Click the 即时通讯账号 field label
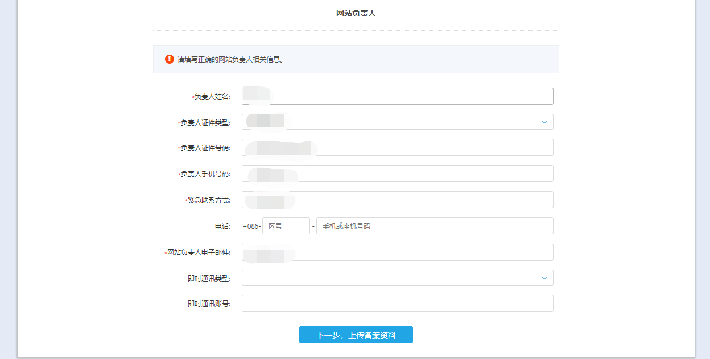Viewport: 710px width, 359px height. pyautogui.click(x=208, y=304)
